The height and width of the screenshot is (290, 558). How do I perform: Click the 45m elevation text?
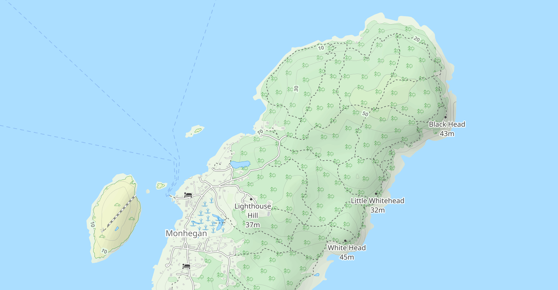[x=347, y=257]
